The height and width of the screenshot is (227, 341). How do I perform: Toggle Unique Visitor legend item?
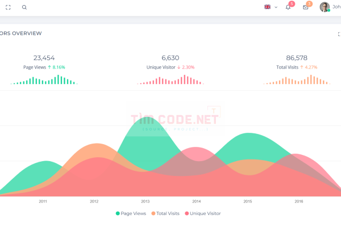pos(203,213)
